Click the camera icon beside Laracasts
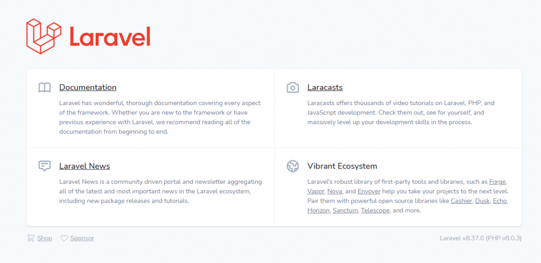Image resolution: width=541 pixels, height=263 pixels. (x=293, y=88)
